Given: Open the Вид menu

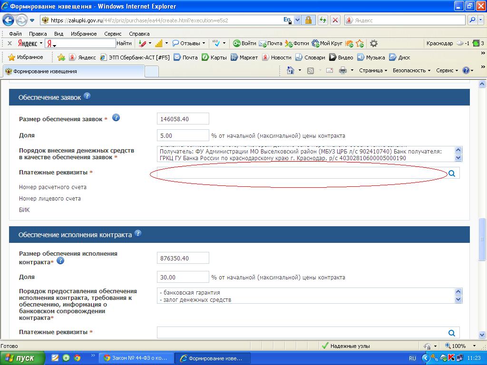Looking at the screenshot, I should (x=58, y=34).
